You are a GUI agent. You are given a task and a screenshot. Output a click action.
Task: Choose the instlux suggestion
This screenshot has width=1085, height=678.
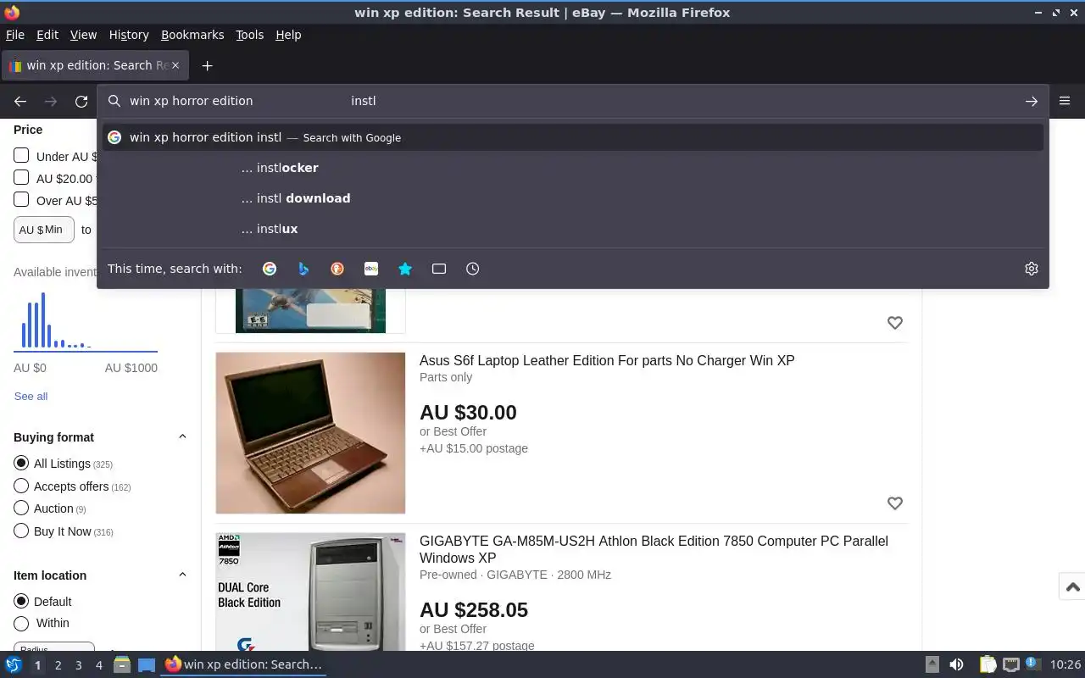[573, 229]
